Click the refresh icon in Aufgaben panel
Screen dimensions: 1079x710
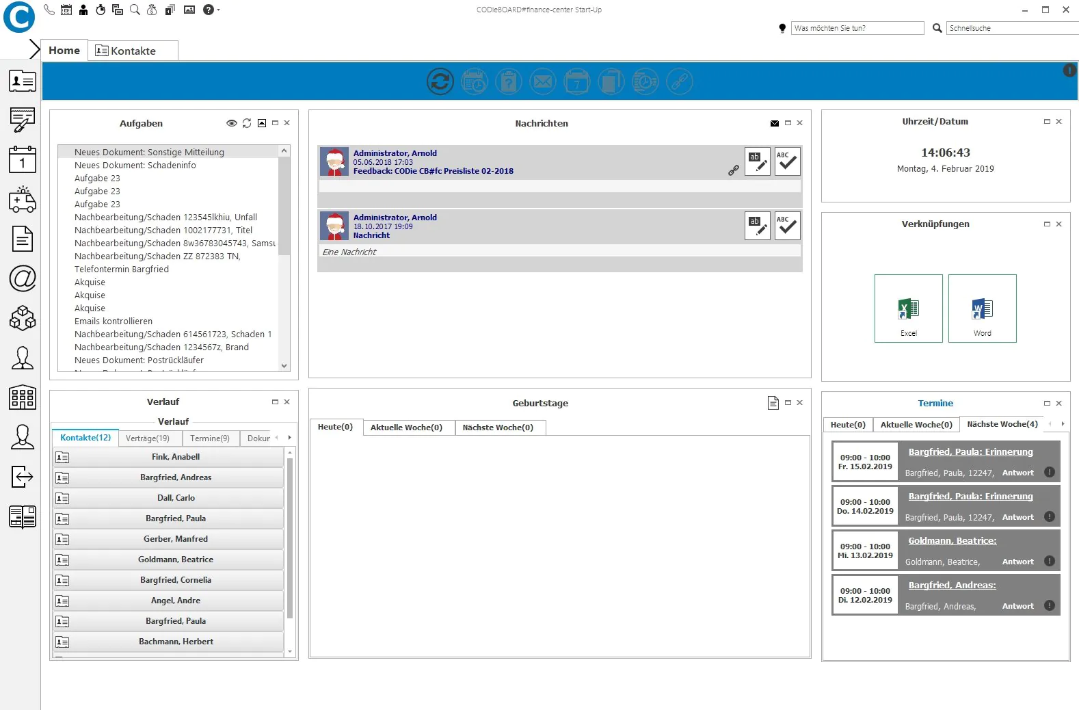point(247,123)
